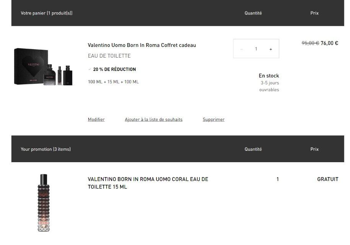The image size is (350, 245).
Task: Click the promotion item quantity 1
Action: pos(277,179)
